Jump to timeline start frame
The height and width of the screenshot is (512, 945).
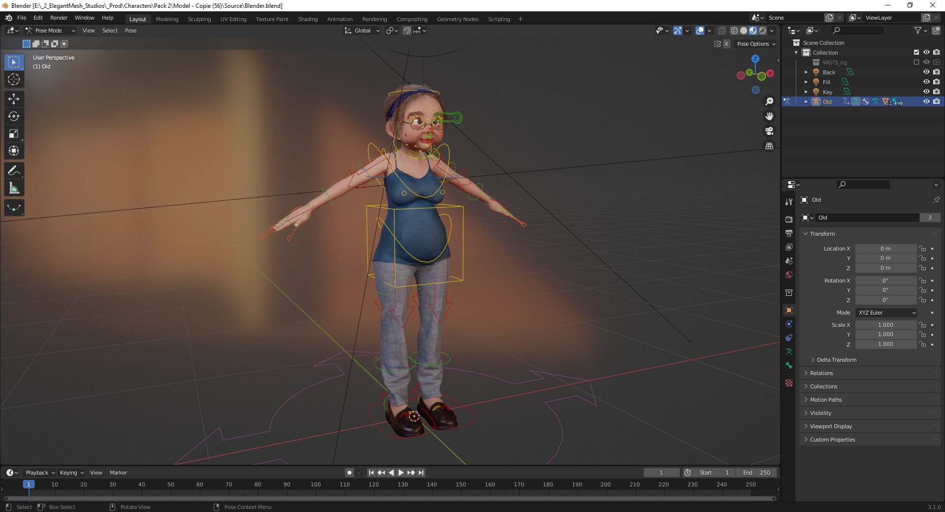point(372,473)
